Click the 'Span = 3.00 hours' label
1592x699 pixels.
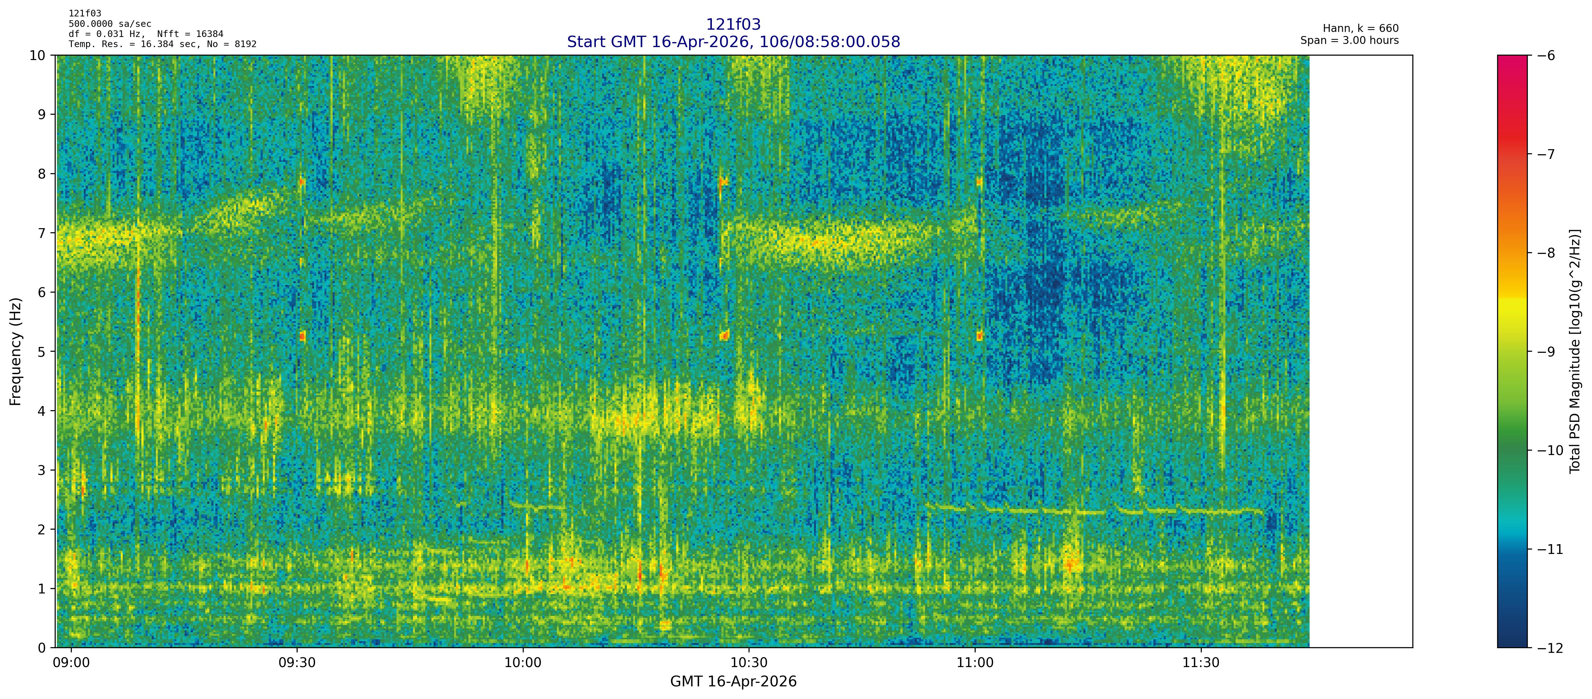coord(1349,40)
